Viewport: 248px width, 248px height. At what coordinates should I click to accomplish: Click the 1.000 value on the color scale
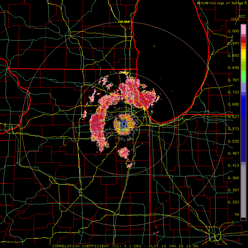tap(233, 31)
